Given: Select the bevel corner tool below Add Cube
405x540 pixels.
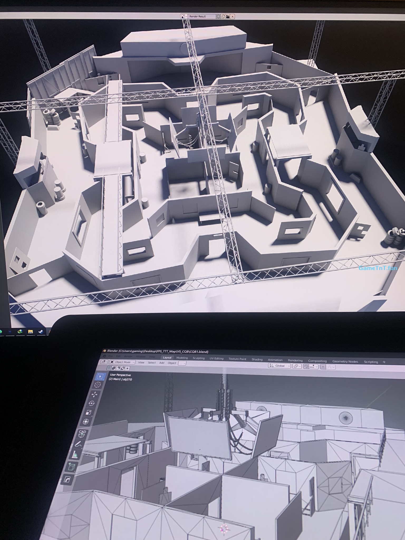Looking at the screenshot, I should [67, 479].
